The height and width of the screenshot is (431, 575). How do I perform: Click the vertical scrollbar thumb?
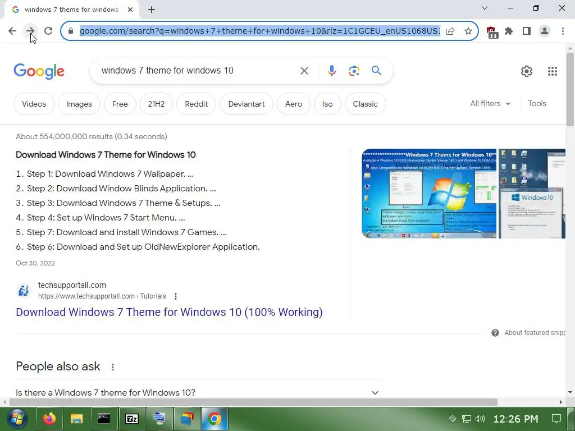pos(571,89)
